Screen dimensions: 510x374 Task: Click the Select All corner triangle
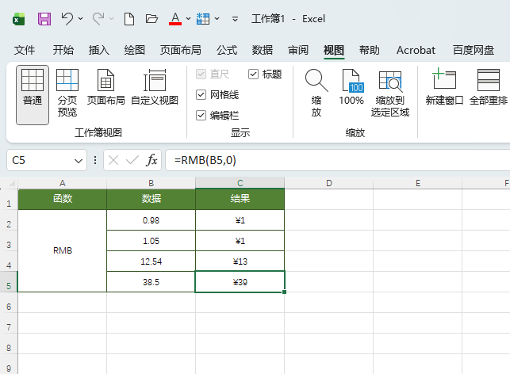tap(12, 184)
